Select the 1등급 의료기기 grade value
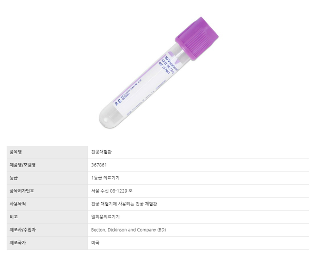317x264 pixels. pyautogui.click(x=105, y=178)
